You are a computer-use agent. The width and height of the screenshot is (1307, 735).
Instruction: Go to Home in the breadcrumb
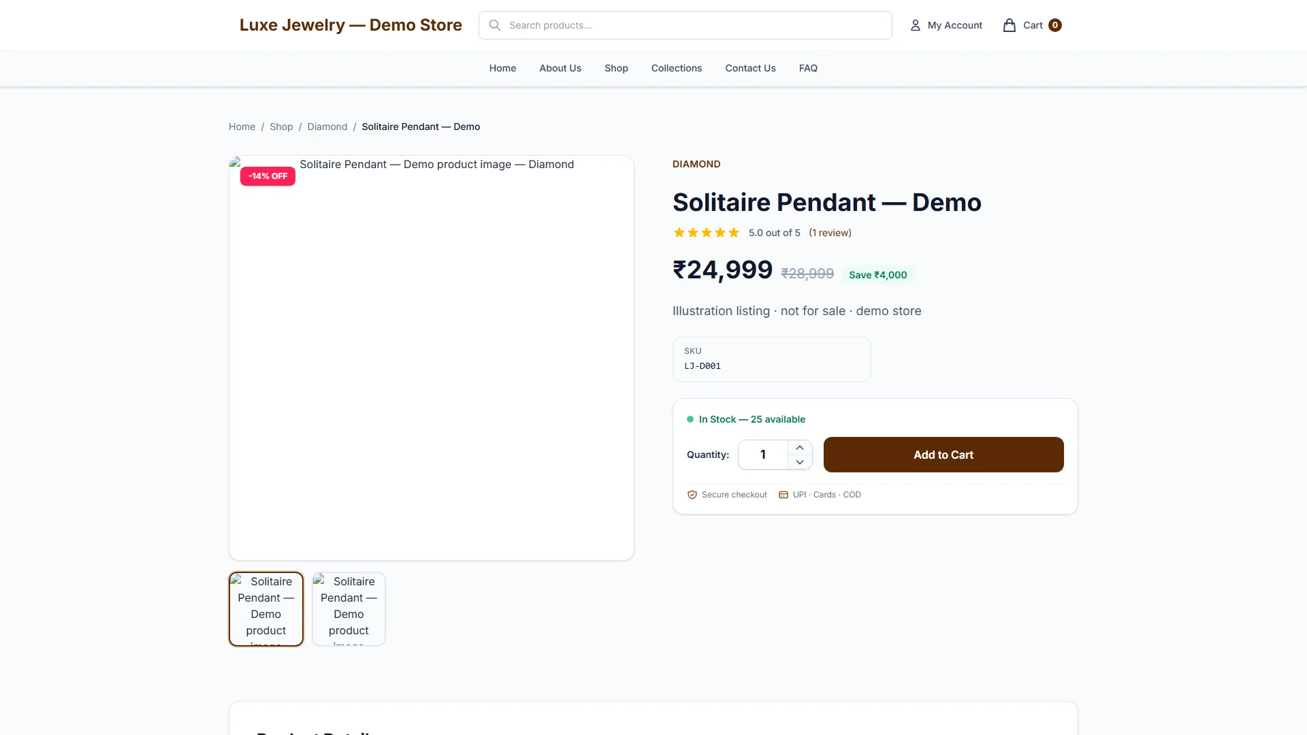[x=242, y=127]
